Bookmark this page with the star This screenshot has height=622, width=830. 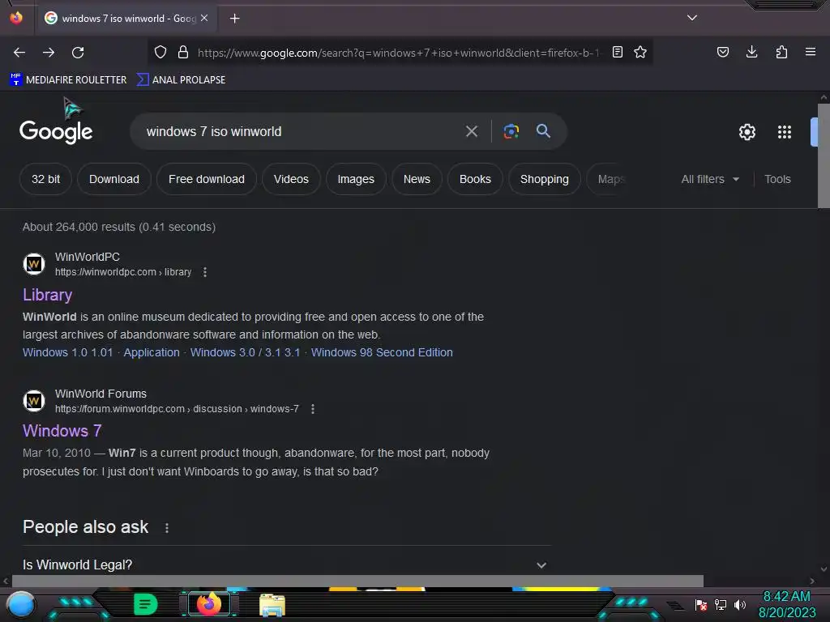(640, 53)
